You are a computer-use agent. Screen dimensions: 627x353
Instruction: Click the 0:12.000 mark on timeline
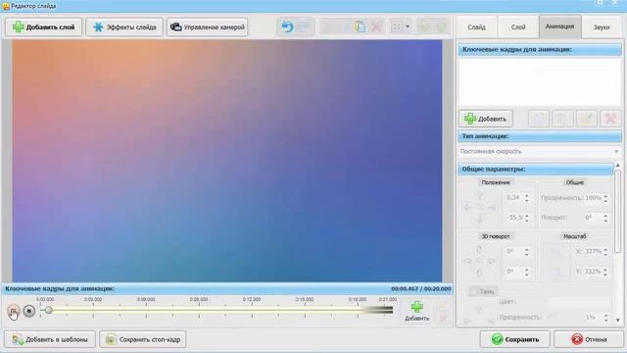click(252, 299)
